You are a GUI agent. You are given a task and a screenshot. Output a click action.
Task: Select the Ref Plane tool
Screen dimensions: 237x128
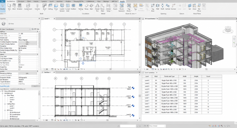(199, 8)
